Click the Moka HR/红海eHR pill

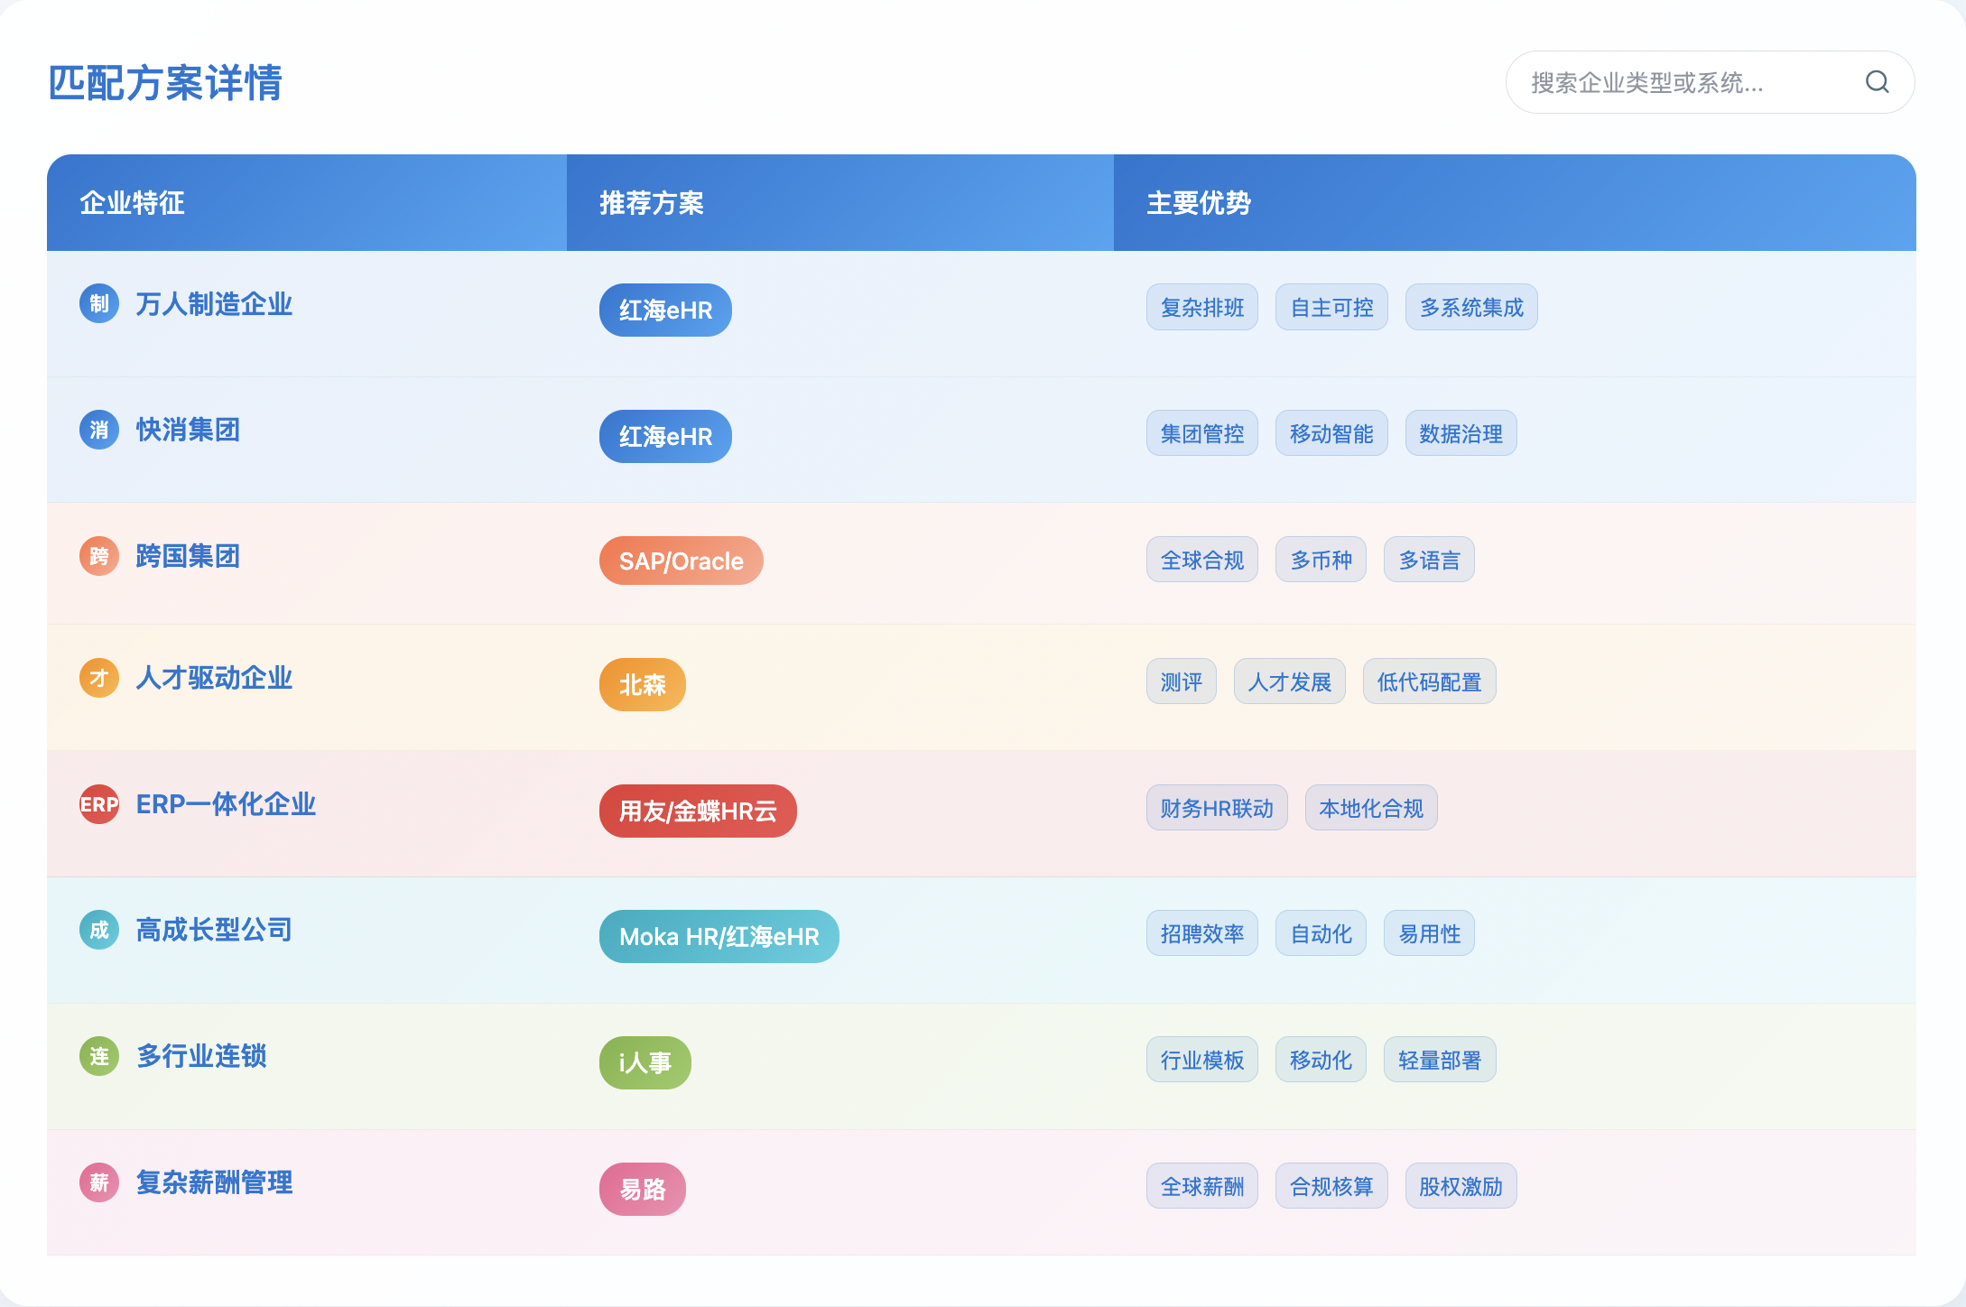pyautogui.click(x=719, y=937)
